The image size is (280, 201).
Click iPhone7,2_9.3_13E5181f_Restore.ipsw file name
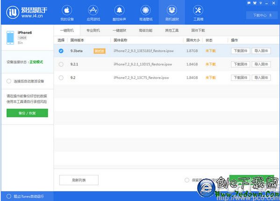(144, 51)
